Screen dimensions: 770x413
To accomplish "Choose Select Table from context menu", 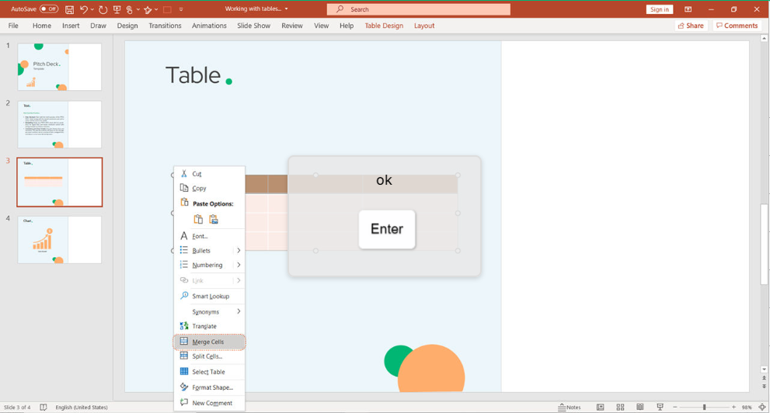I will point(209,372).
